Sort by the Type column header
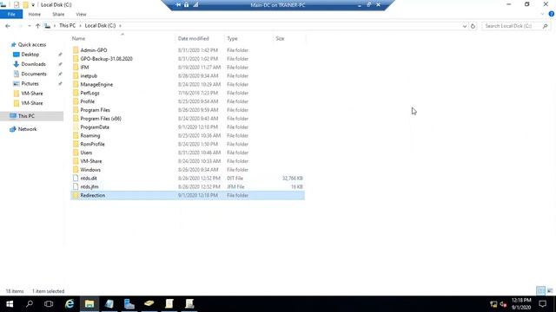The image size is (556, 312). coord(232,38)
